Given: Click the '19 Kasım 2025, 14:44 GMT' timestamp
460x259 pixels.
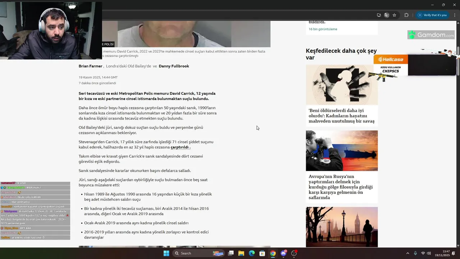Looking at the screenshot, I should (98, 77).
